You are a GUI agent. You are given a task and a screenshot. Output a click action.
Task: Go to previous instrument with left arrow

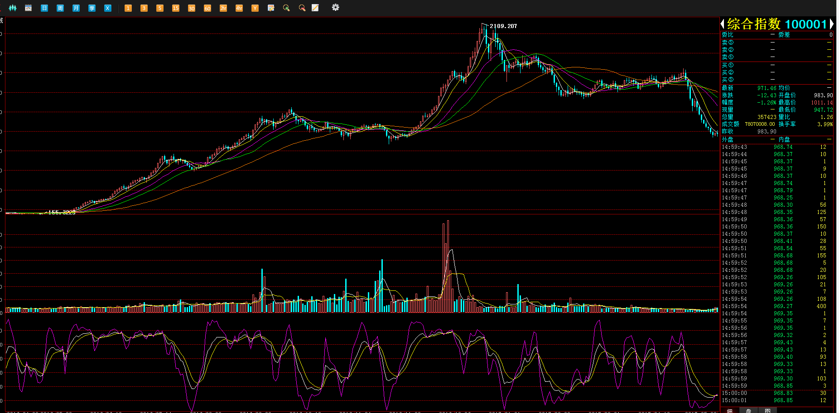pyautogui.click(x=723, y=24)
